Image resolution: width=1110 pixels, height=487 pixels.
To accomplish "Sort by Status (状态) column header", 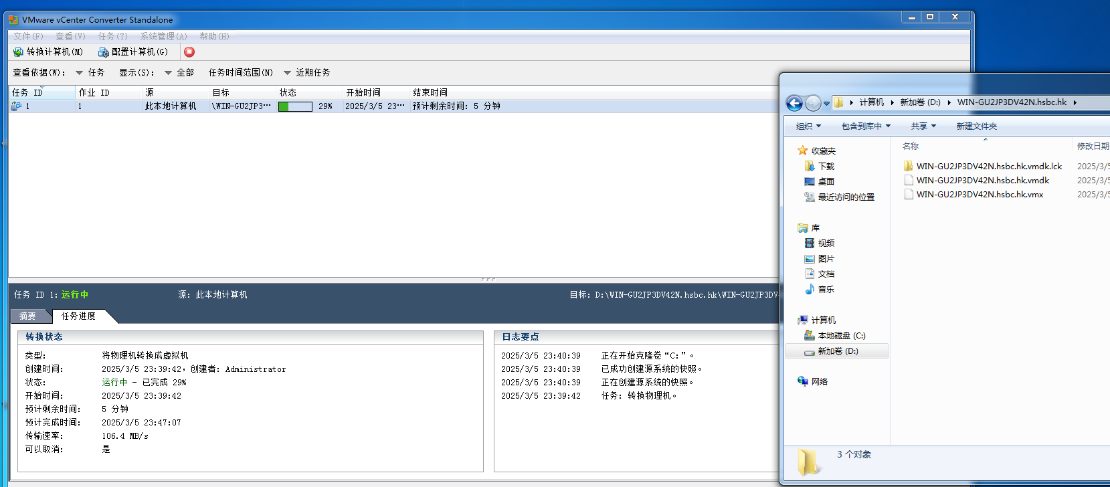I will pos(309,92).
